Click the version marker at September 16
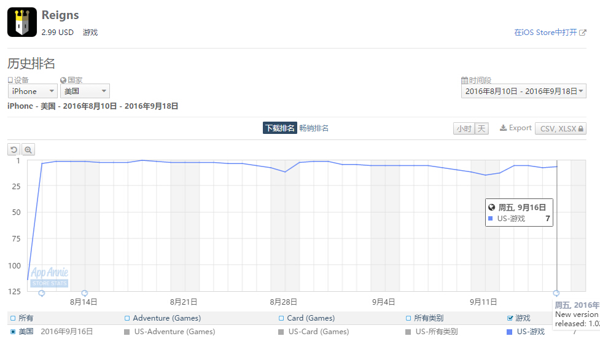600x344 pixels. tap(556, 294)
